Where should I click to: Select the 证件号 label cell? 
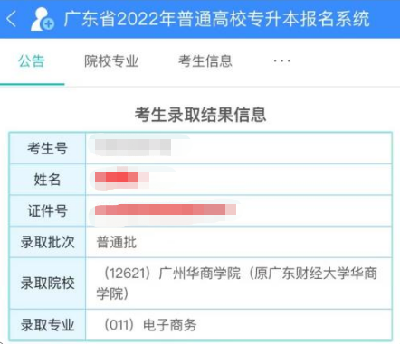coord(47,210)
